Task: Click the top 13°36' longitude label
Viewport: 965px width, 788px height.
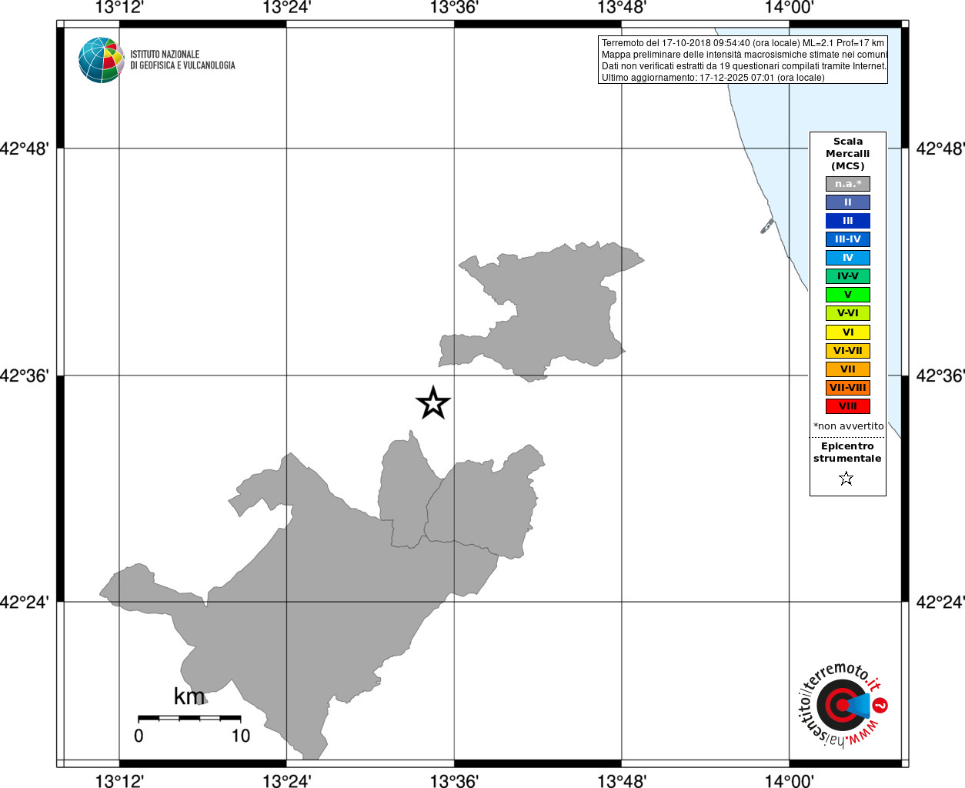Action: tap(454, 8)
